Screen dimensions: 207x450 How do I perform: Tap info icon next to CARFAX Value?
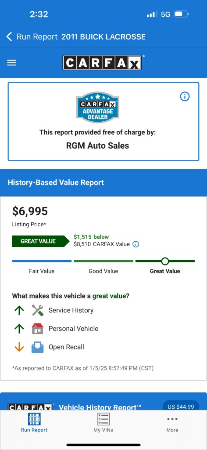pyautogui.click(x=136, y=244)
